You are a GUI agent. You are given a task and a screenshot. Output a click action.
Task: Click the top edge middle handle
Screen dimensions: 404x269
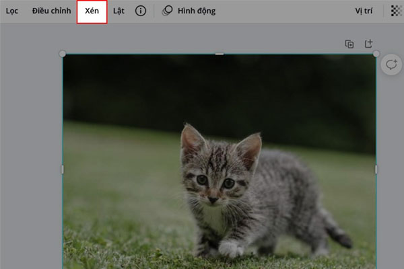pos(219,54)
